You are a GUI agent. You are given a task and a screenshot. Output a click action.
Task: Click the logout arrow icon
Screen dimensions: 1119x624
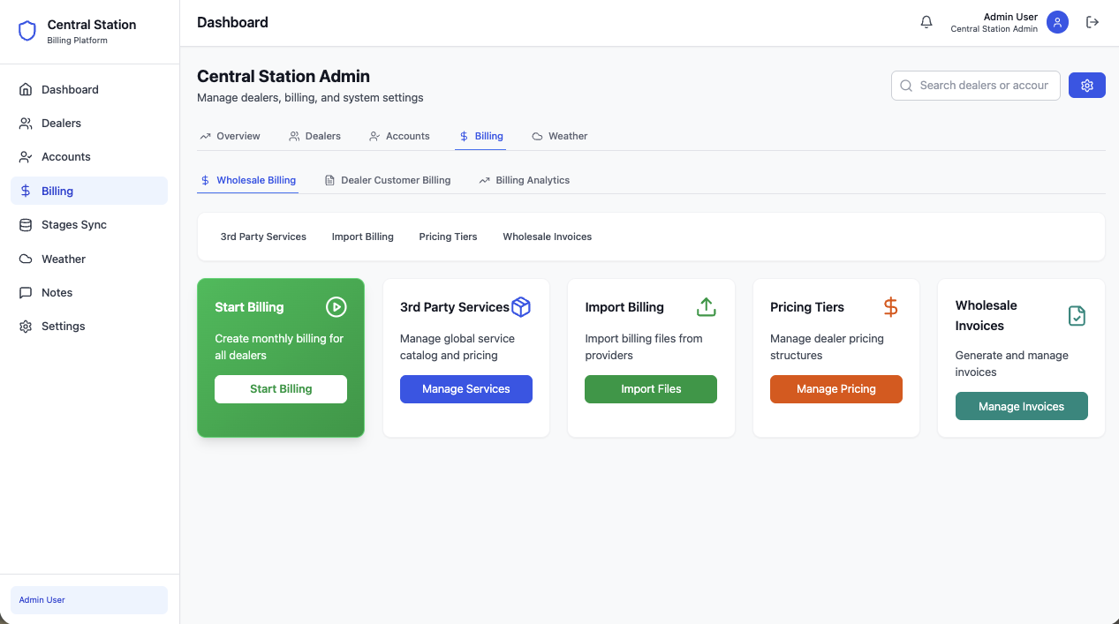[x=1093, y=22]
